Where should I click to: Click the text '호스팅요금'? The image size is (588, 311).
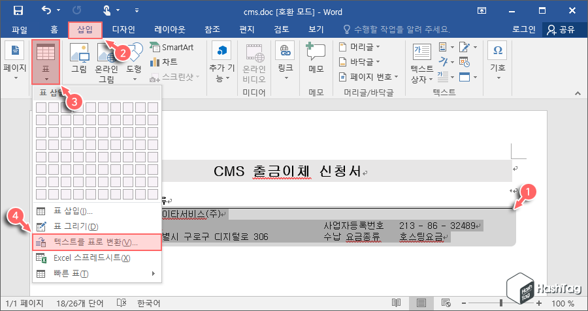pyautogui.click(x=421, y=237)
